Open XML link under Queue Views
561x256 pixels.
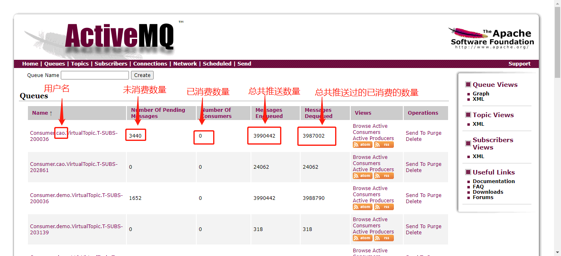[x=478, y=99]
